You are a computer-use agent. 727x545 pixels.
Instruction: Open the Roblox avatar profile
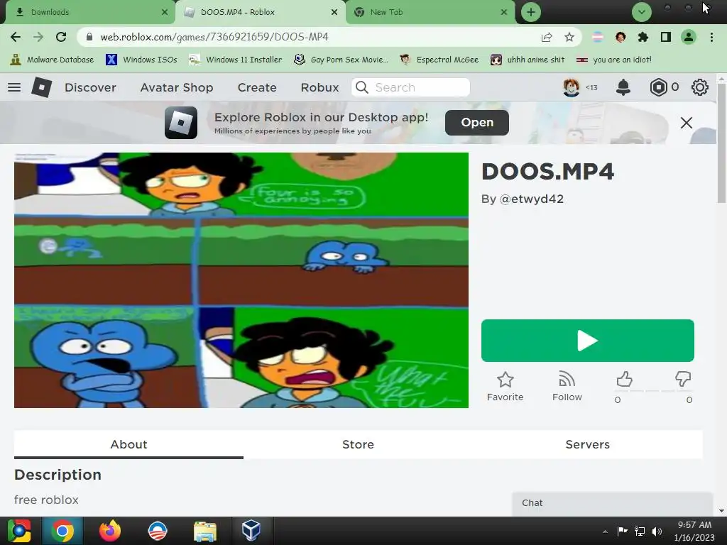572,87
